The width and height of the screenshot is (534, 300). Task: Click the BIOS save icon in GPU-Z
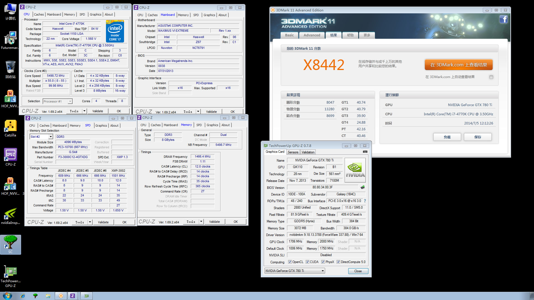[362, 187]
